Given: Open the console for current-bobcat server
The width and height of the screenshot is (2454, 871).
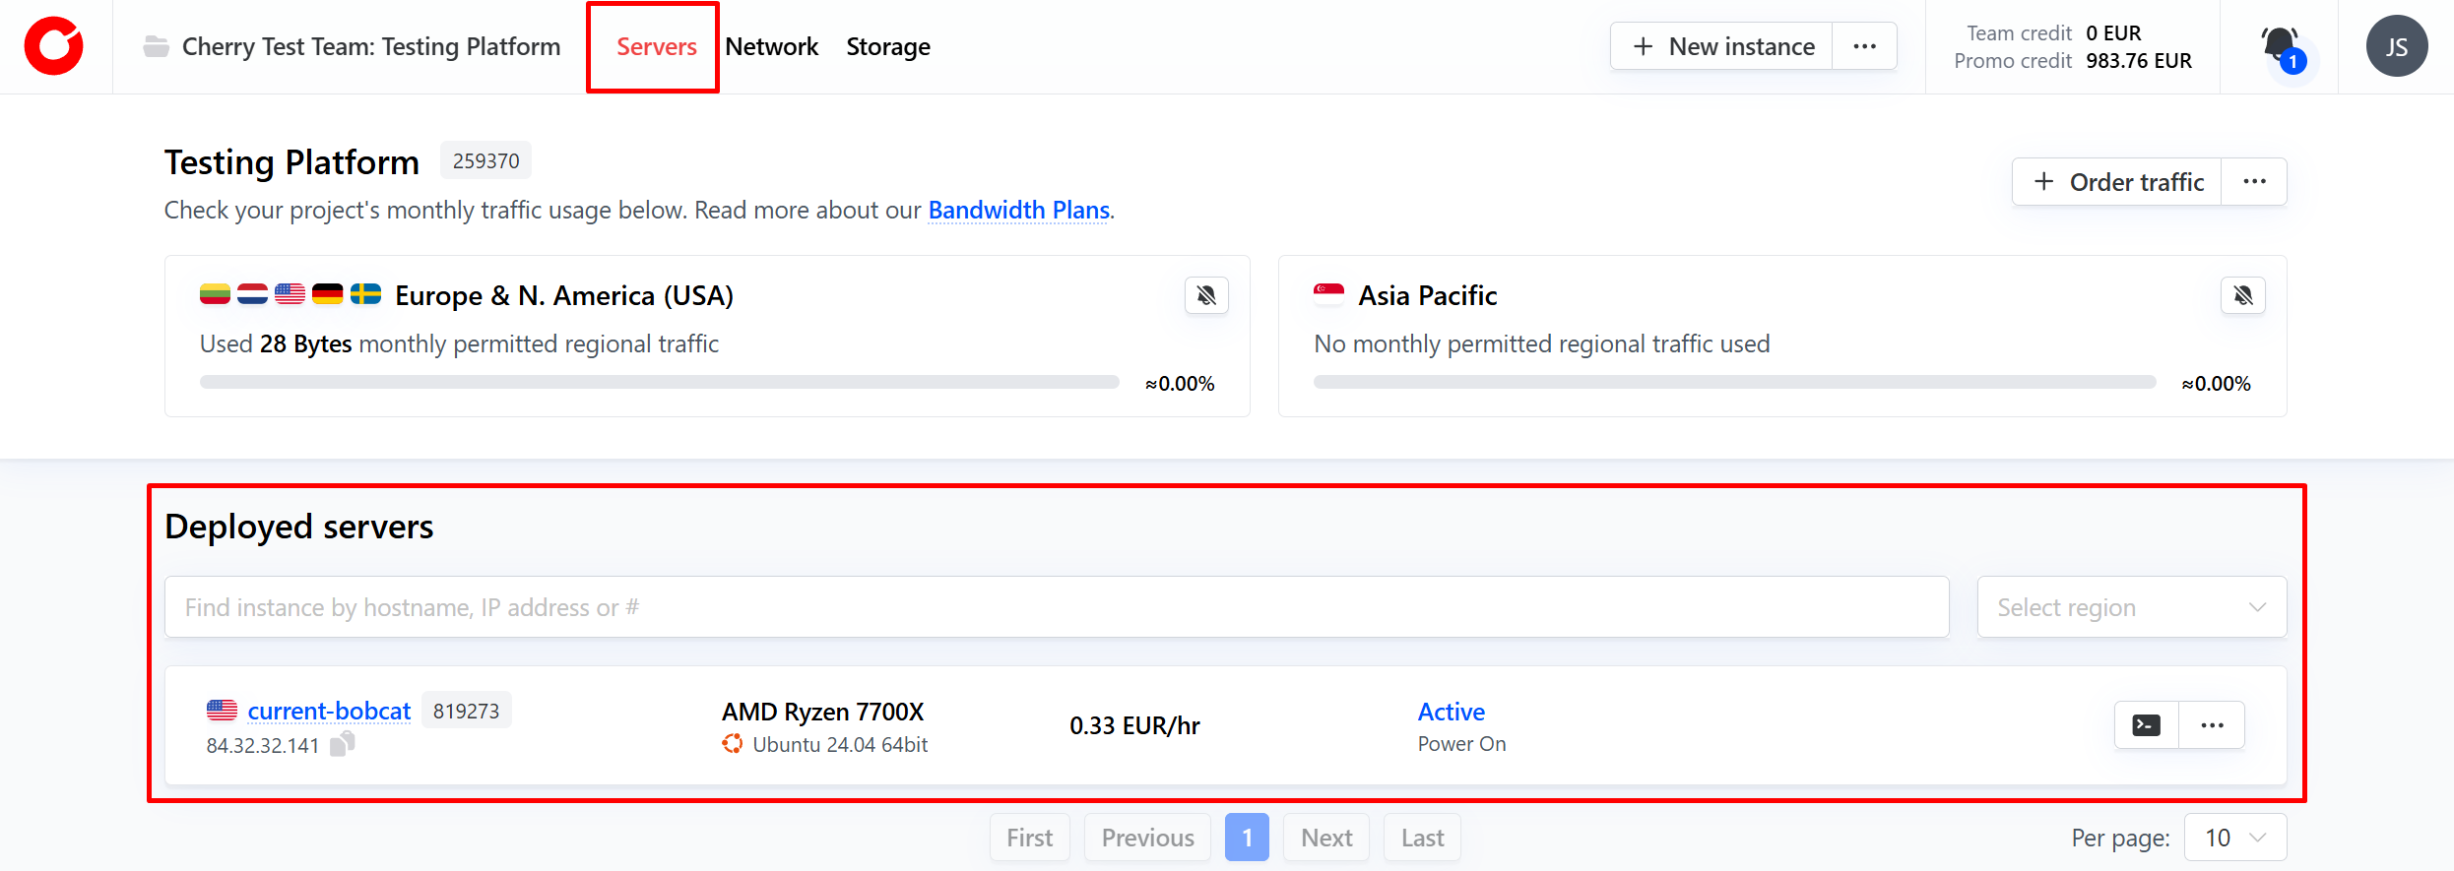Looking at the screenshot, I should [2147, 725].
